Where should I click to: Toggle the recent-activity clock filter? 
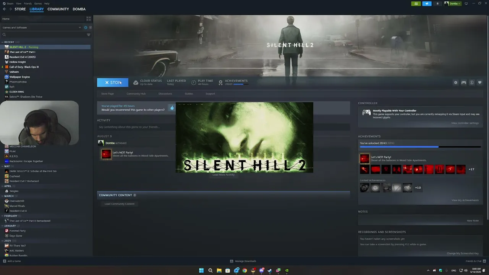pos(86,27)
